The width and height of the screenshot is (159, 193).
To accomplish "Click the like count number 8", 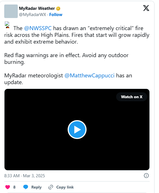I will click(14, 187).
